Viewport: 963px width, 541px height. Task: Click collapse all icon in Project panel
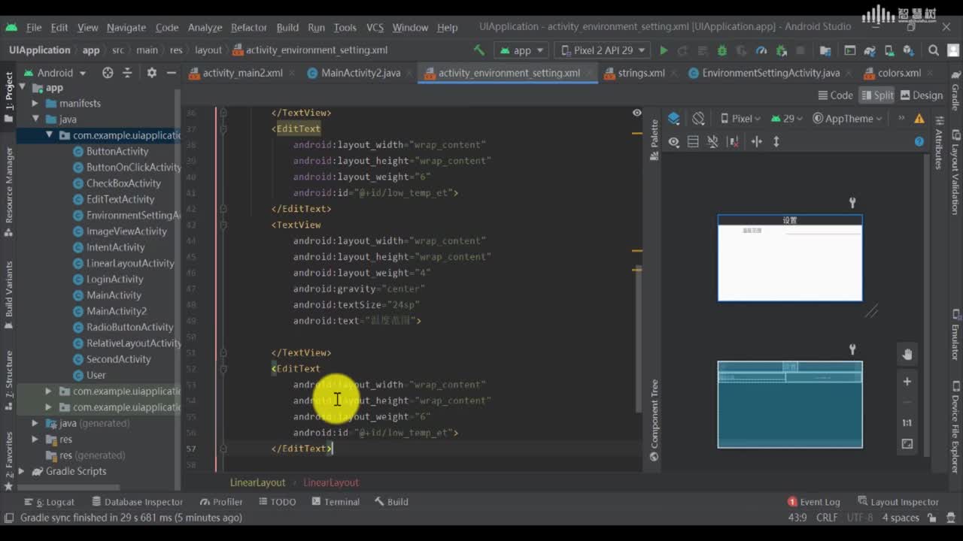[127, 73]
